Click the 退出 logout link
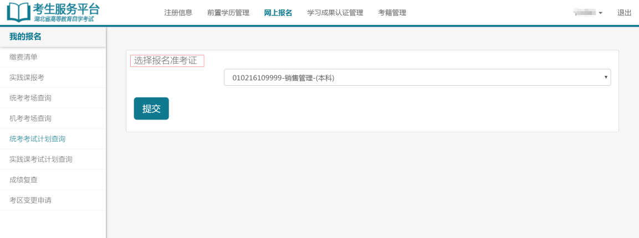The height and width of the screenshot is (238, 639). (x=624, y=13)
